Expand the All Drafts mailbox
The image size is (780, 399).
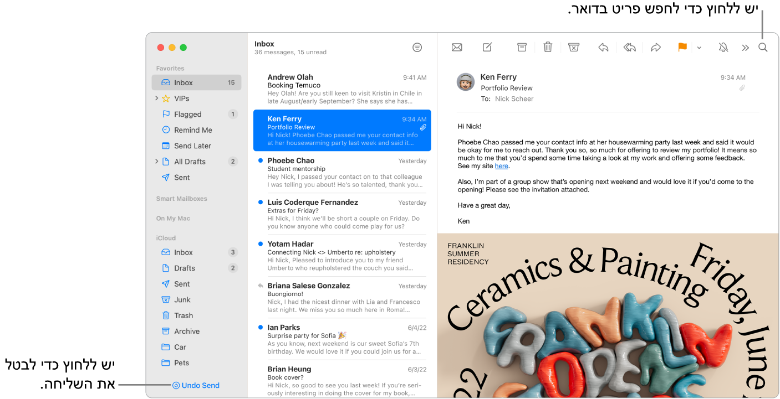click(x=156, y=162)
